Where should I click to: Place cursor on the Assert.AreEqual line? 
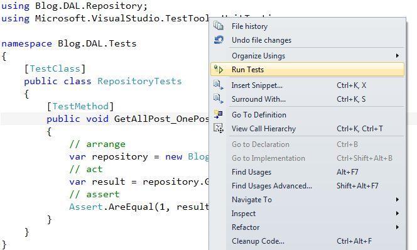point(139,207)
